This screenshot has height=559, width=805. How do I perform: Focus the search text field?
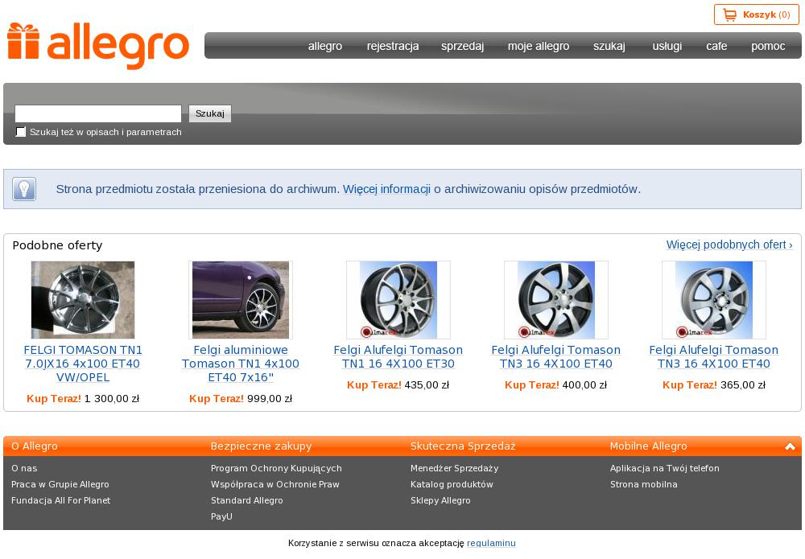click(x=98, y=113)
